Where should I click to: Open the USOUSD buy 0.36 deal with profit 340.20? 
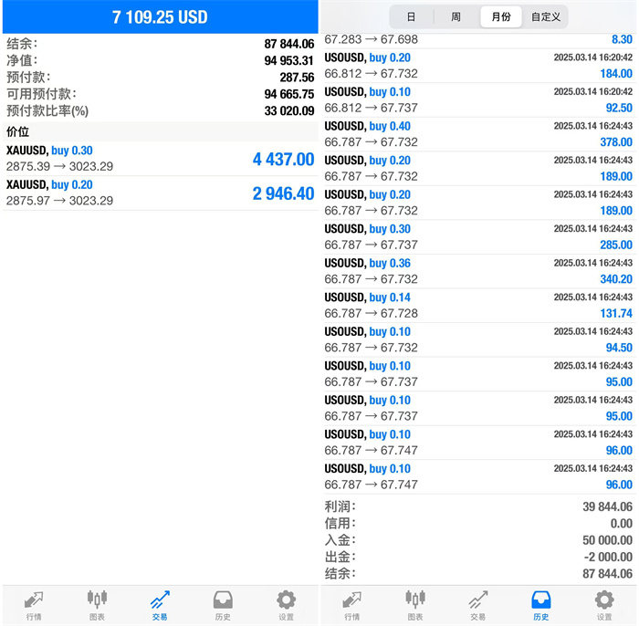pyautogui.click(x=478, y=271)
